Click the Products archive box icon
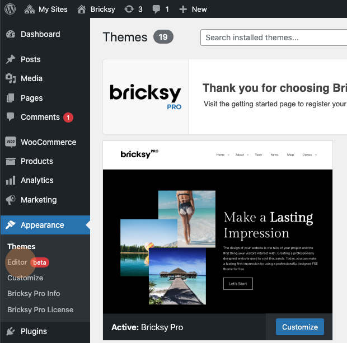The image size is (347, 343). click(x=11, y=161)
